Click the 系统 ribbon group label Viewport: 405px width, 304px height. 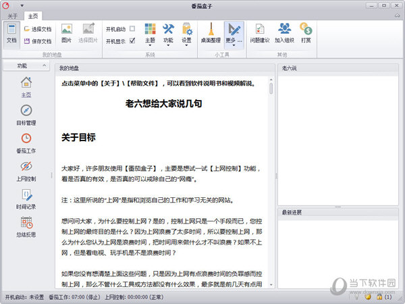click(x=150, y=55)
